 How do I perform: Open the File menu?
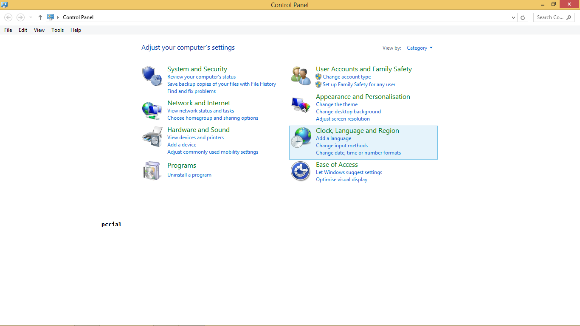tap(8, 30)
